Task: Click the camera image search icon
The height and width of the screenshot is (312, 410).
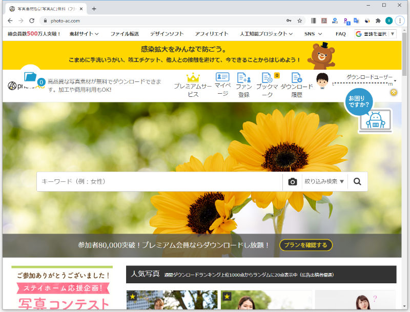Action: click(292, 182)
